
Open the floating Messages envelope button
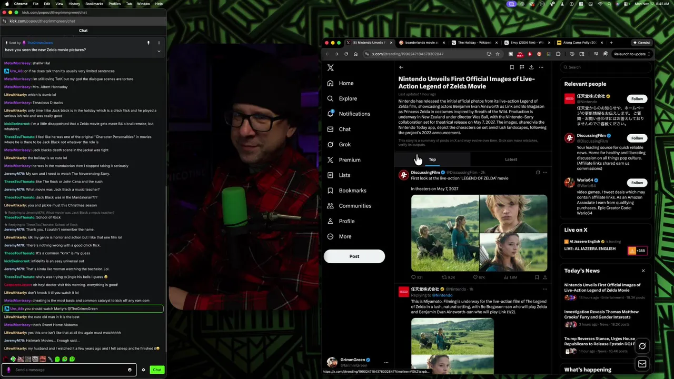642,364
